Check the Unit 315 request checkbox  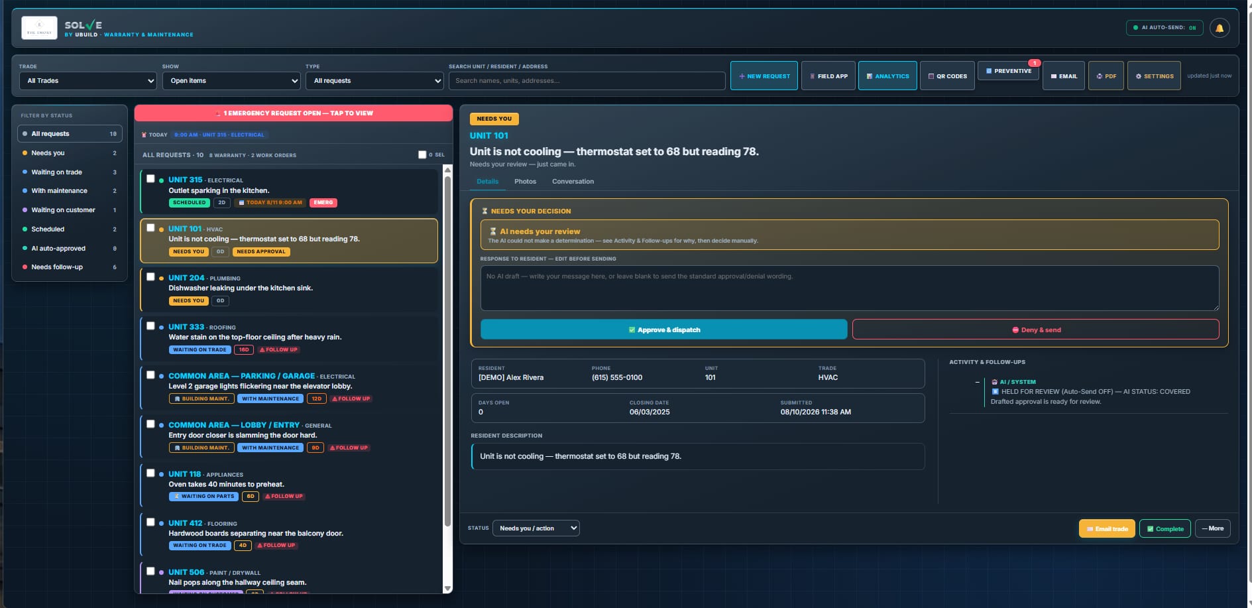[x=150, y=178]
